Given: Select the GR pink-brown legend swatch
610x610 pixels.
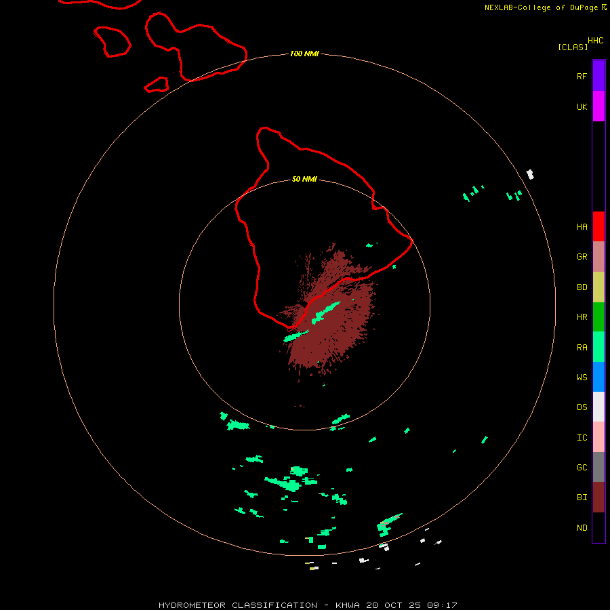Looking at the screenshot, I should click(x=598, y=257).
